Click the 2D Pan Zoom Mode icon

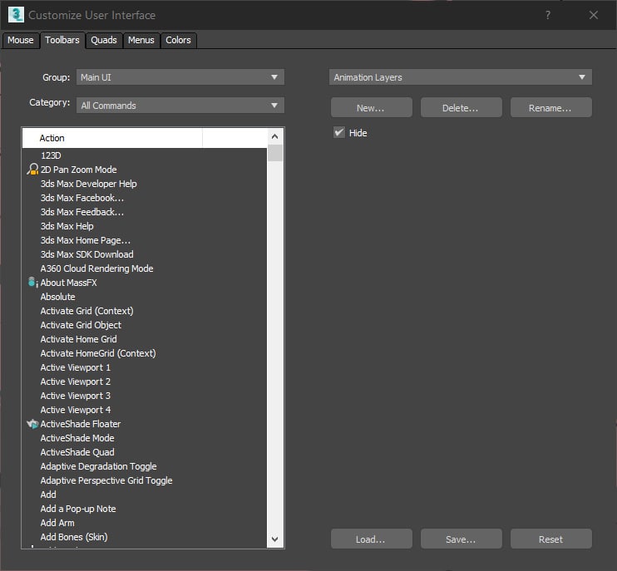(32, 170)
